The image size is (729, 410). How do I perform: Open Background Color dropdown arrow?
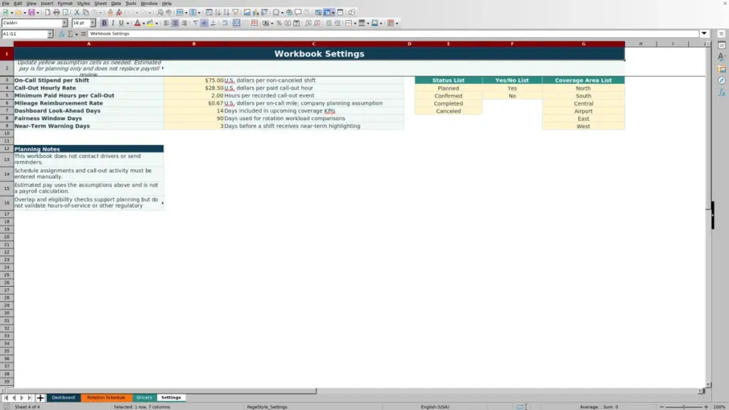pyautogui.click(x=157, y=23)
